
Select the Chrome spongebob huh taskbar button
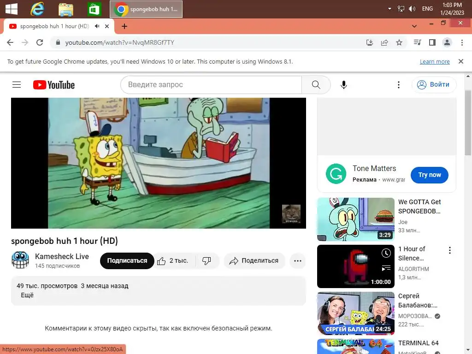[146, 9]
